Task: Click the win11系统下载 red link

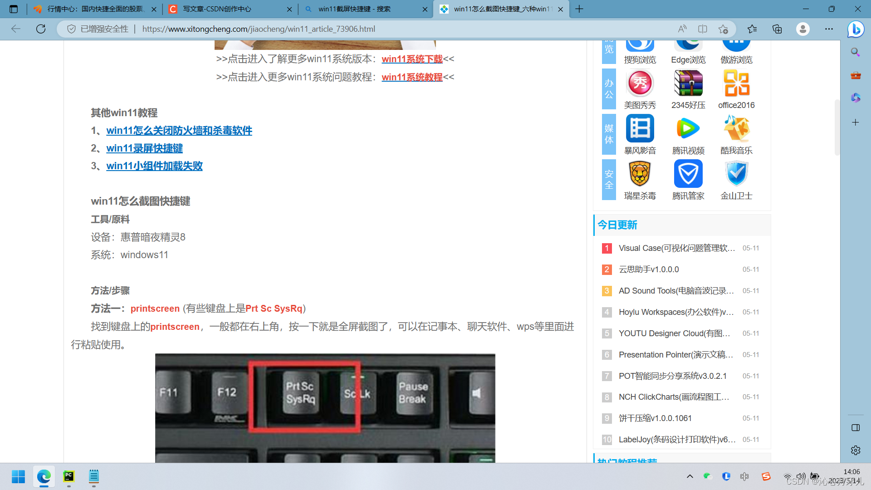Action: pyautogui.click(x=412, y=59)
